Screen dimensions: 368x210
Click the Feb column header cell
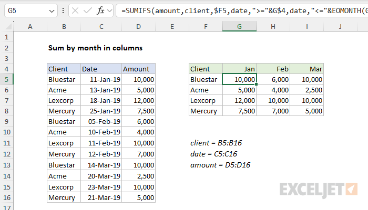[x=273, y=69]
